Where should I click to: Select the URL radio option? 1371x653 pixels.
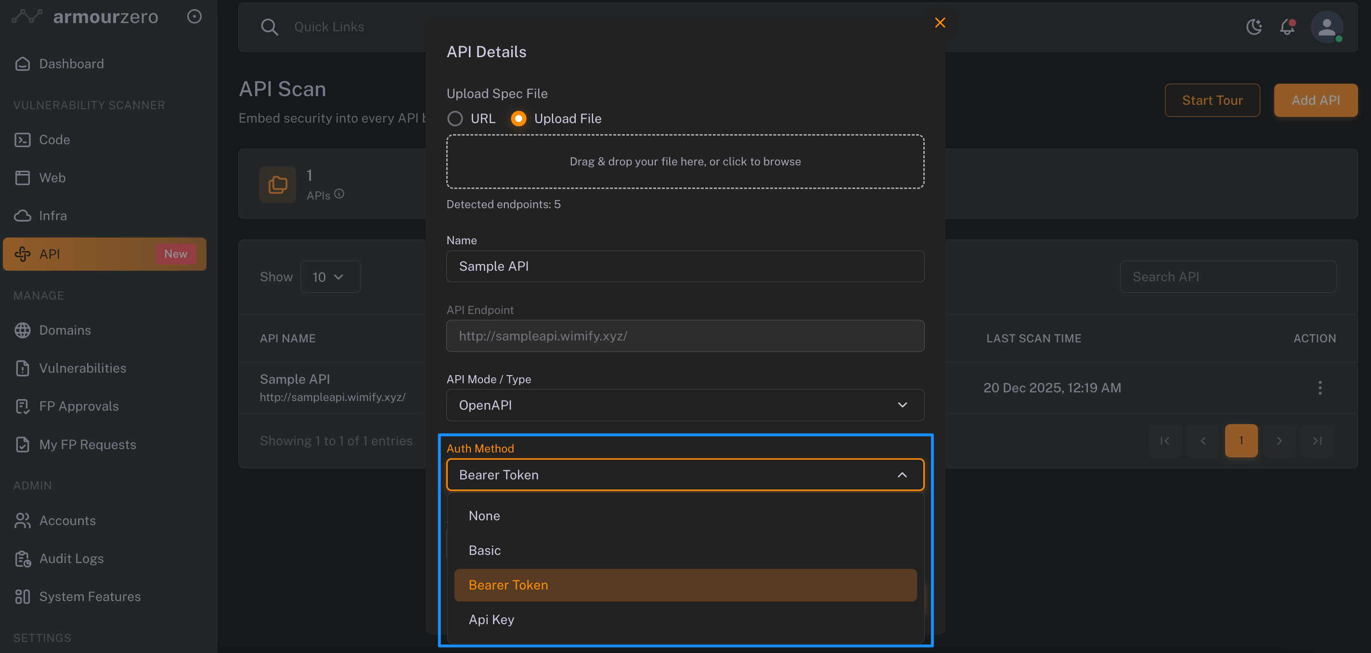pyautogui.click(x=455, y=119)
